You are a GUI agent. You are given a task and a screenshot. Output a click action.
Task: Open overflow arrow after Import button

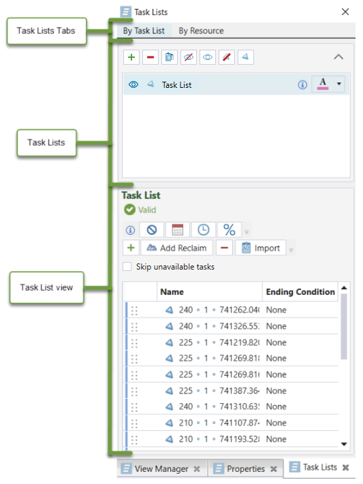click(291, 250)
